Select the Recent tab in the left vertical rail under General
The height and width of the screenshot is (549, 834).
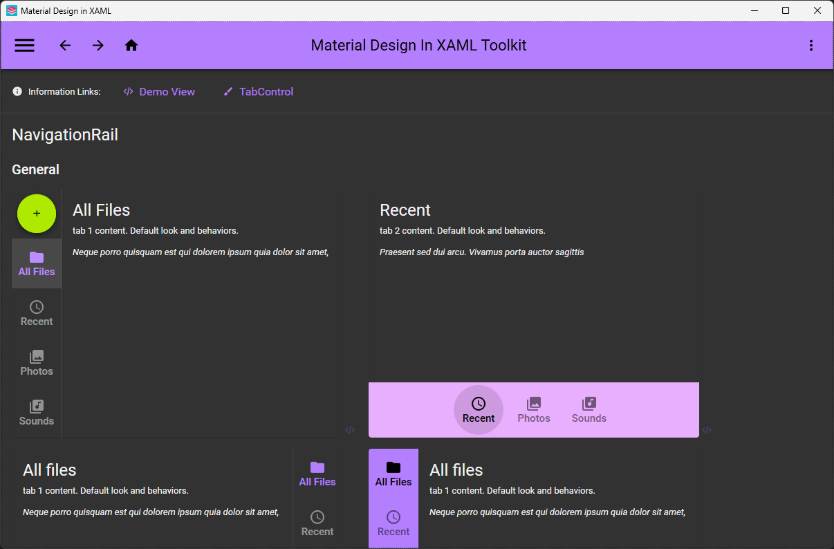[37, 313]
